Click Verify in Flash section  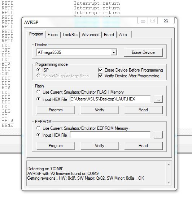click(x=100, y=110)
